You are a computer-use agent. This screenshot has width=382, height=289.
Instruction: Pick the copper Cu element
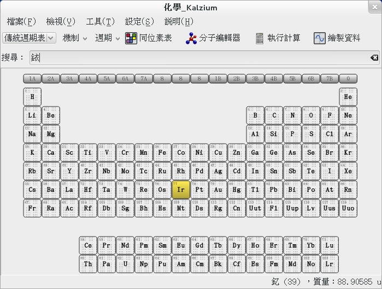tap(218, 152)
